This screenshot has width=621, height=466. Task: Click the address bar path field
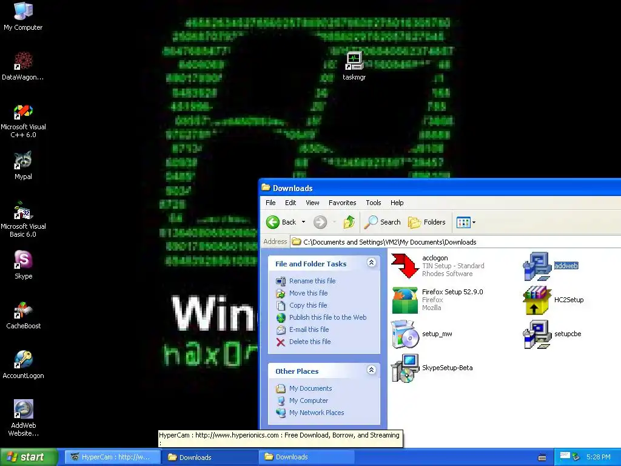455,241
